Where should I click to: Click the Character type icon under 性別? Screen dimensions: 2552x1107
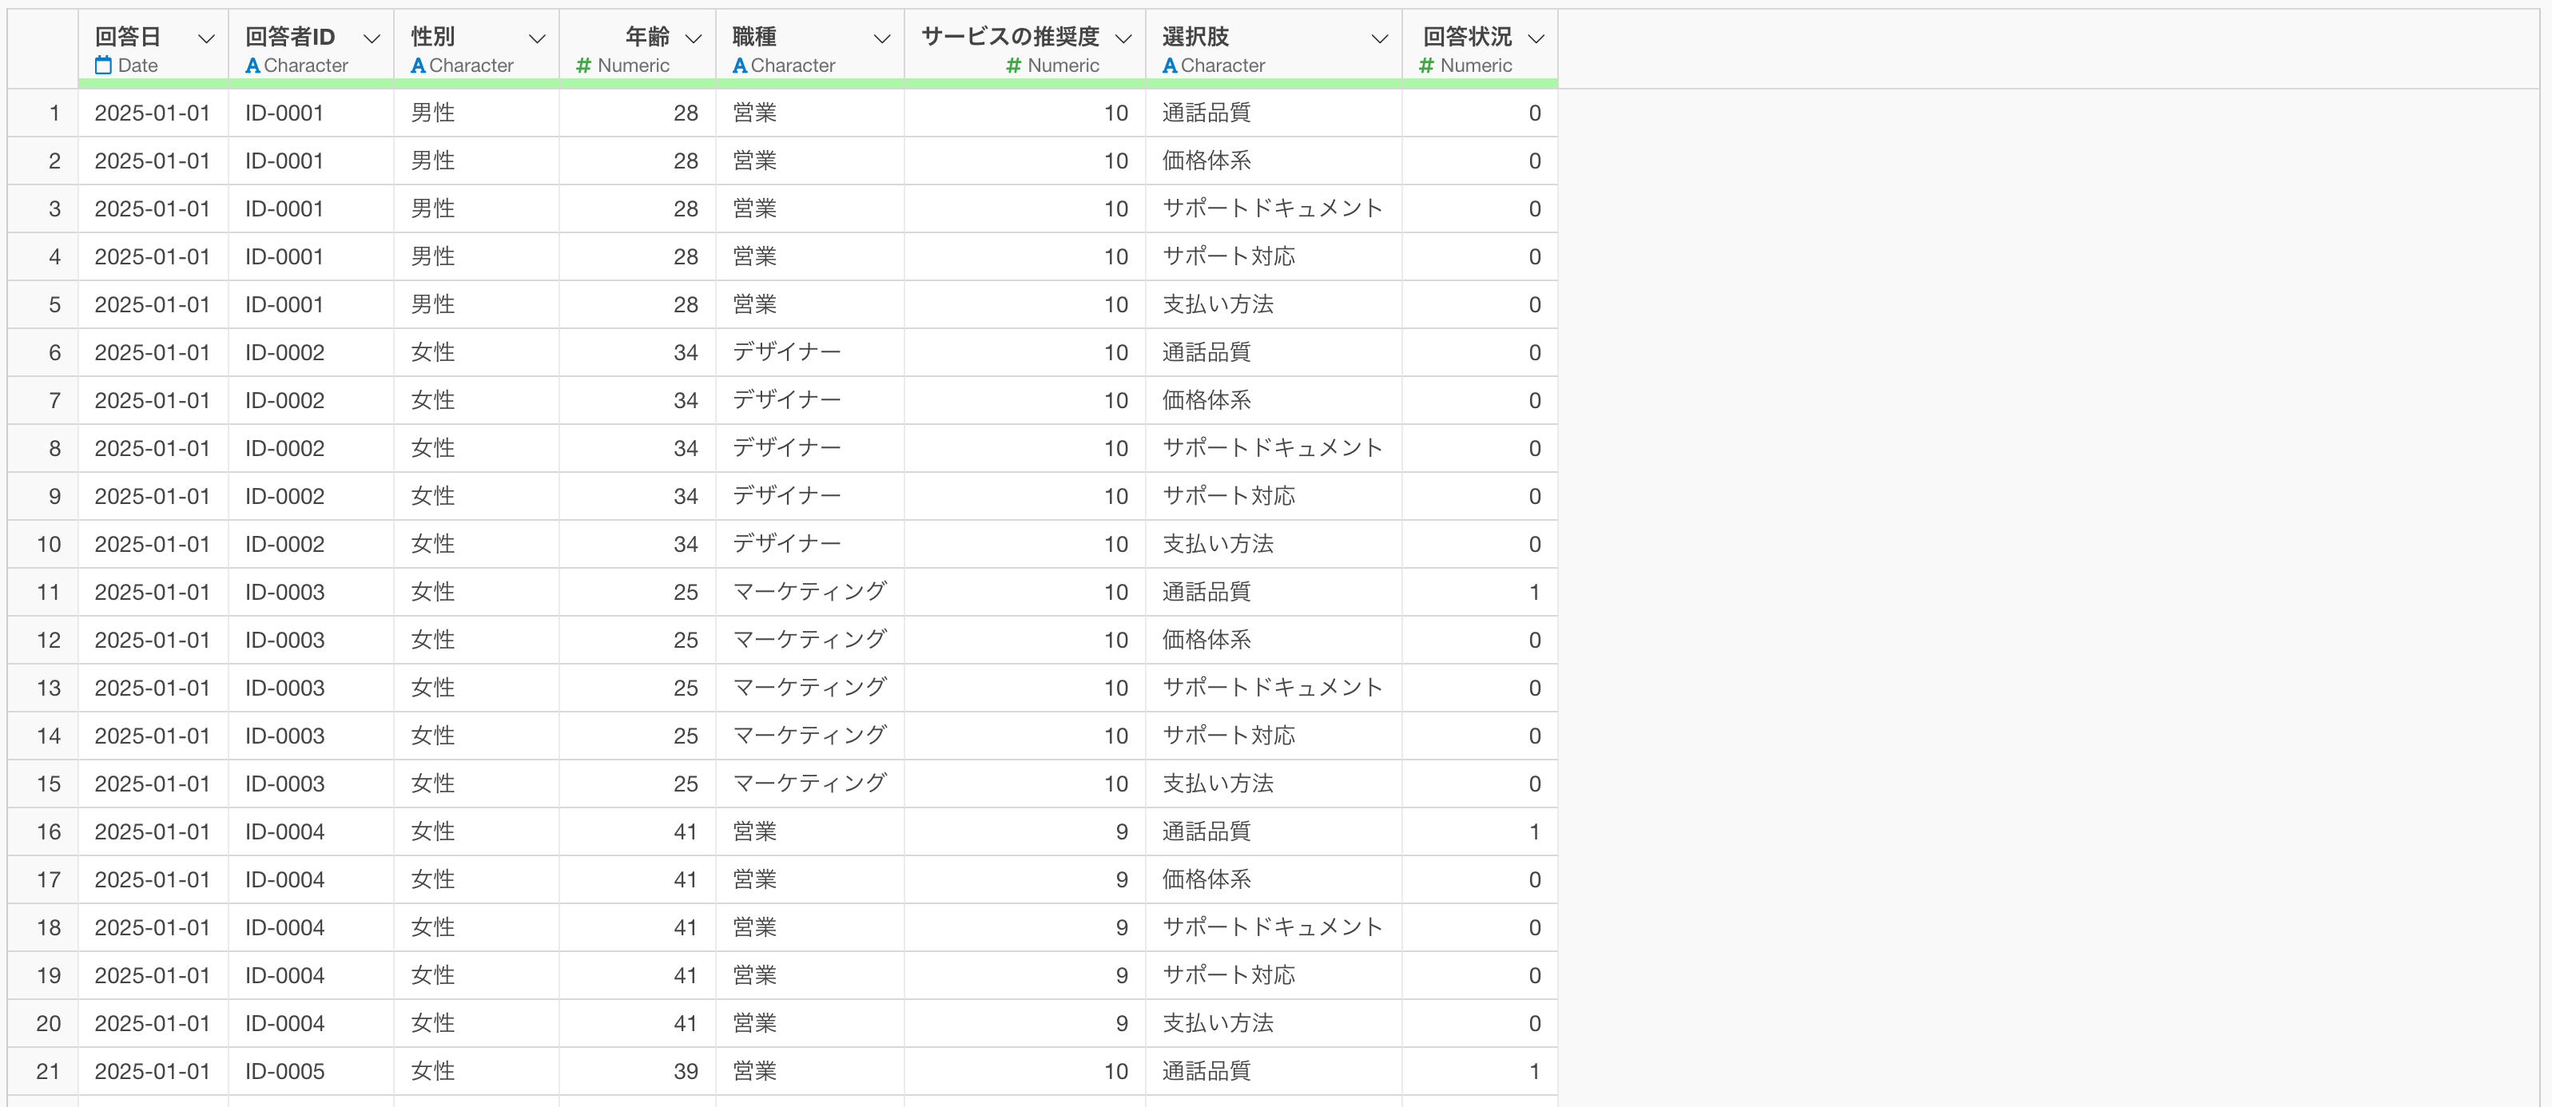coord(418,65)
